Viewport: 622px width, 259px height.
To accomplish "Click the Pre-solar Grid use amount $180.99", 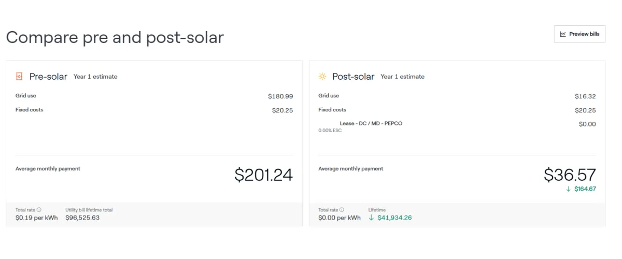I will [x=280, y=96].
